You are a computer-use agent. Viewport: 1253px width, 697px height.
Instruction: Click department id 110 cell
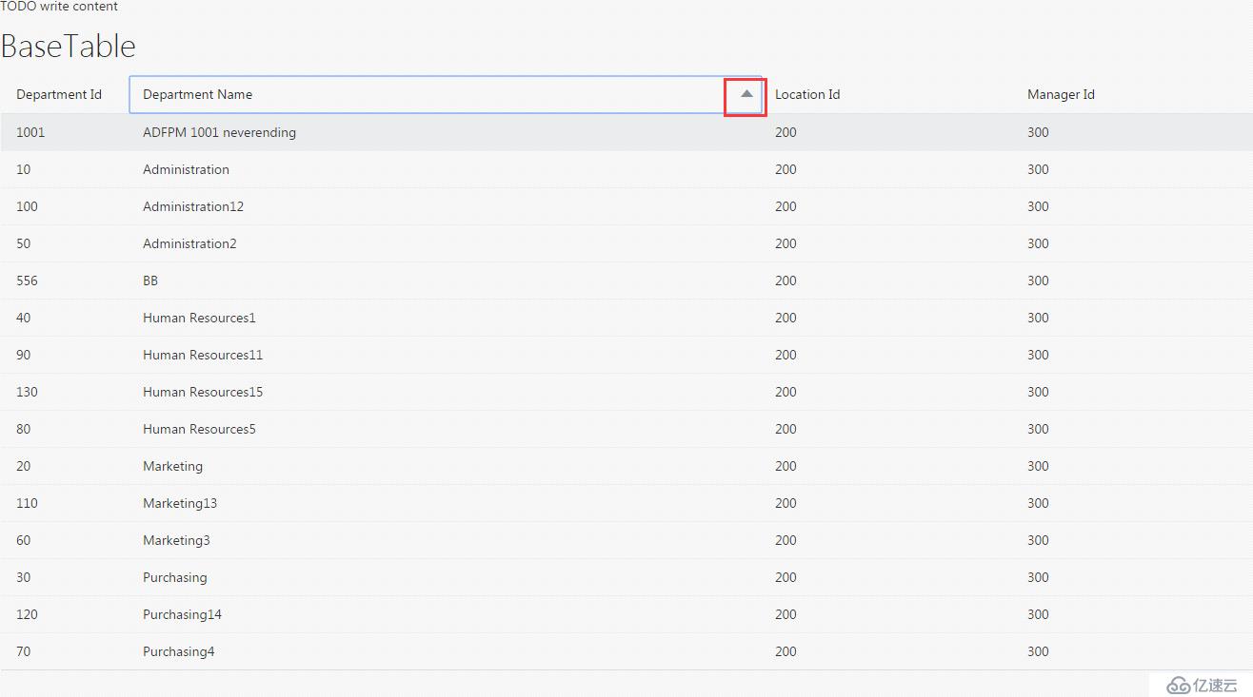[x=27, y=503]
